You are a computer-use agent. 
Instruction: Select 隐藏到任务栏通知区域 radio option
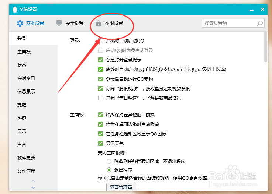[x=109, y=162]
